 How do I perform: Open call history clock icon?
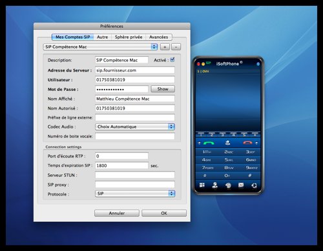(x=228, y=185)
